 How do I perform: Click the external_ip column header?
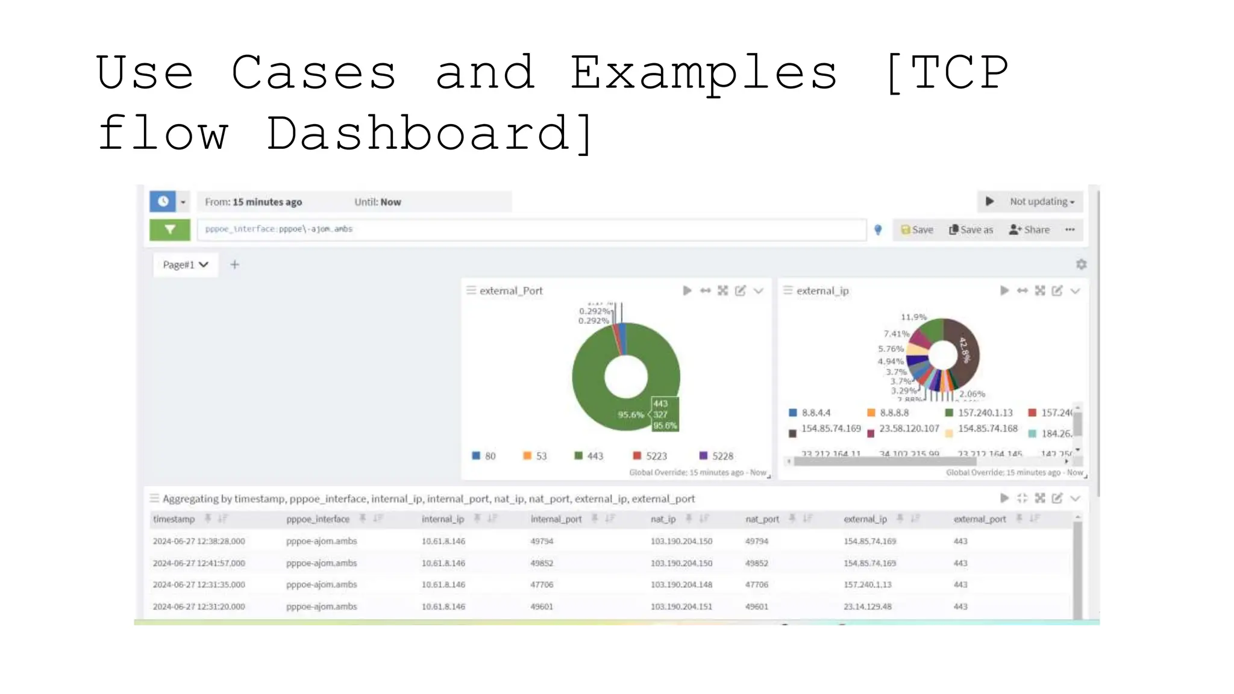point(865,519)
